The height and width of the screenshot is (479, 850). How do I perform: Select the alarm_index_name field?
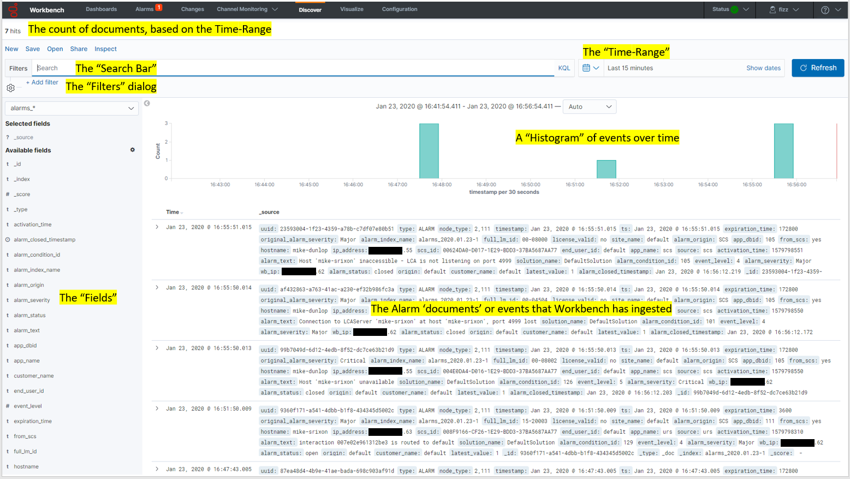pyautogui.click(x=37, y=270)
